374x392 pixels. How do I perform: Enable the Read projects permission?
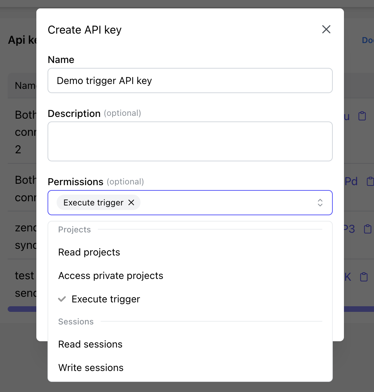[x=89, y=252]
